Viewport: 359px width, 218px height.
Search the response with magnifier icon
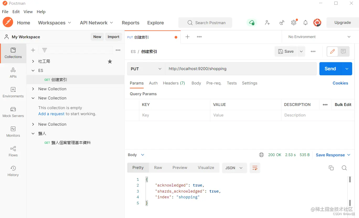coord(344,168)
